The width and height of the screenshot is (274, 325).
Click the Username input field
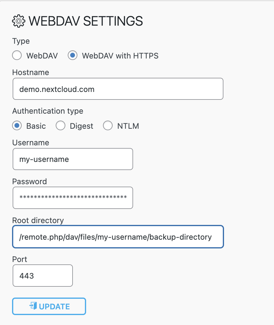coord(73,159)
